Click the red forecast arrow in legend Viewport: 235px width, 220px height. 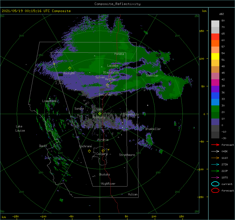coord(215,145)
